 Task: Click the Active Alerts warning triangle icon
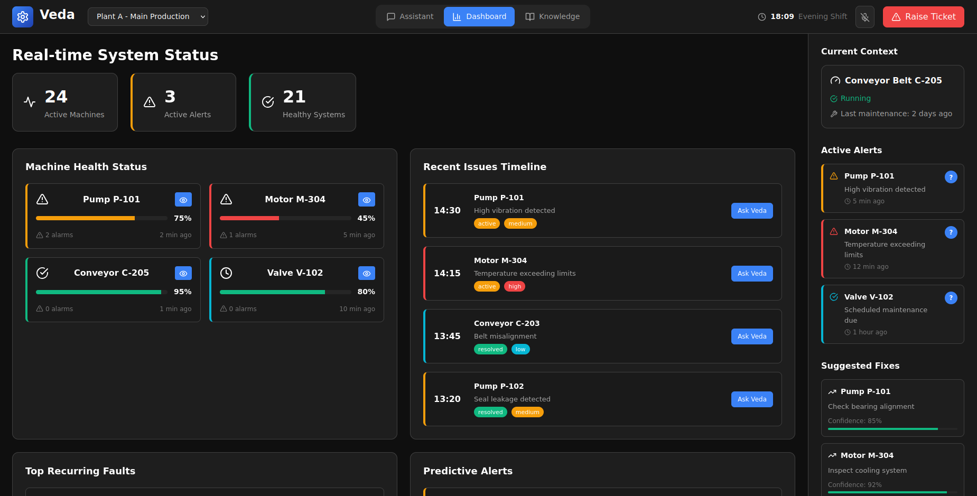(150, 102)
